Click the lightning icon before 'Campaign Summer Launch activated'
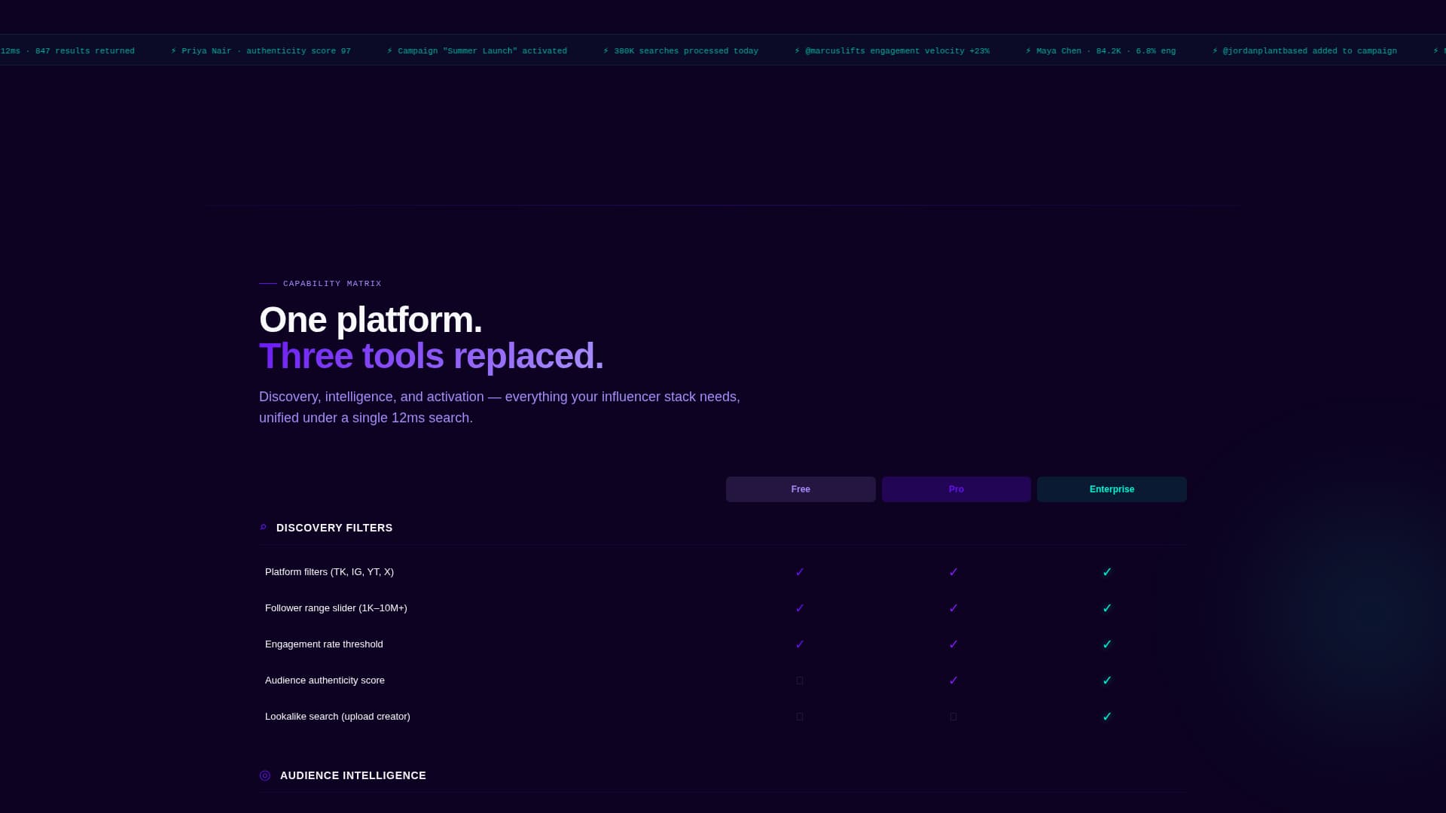This screenshot has height=813, width=1446. [389, 50]
